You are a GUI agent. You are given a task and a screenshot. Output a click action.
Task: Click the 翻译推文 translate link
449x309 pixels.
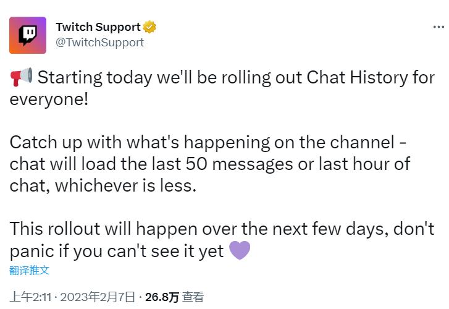(x=29, y=270)
